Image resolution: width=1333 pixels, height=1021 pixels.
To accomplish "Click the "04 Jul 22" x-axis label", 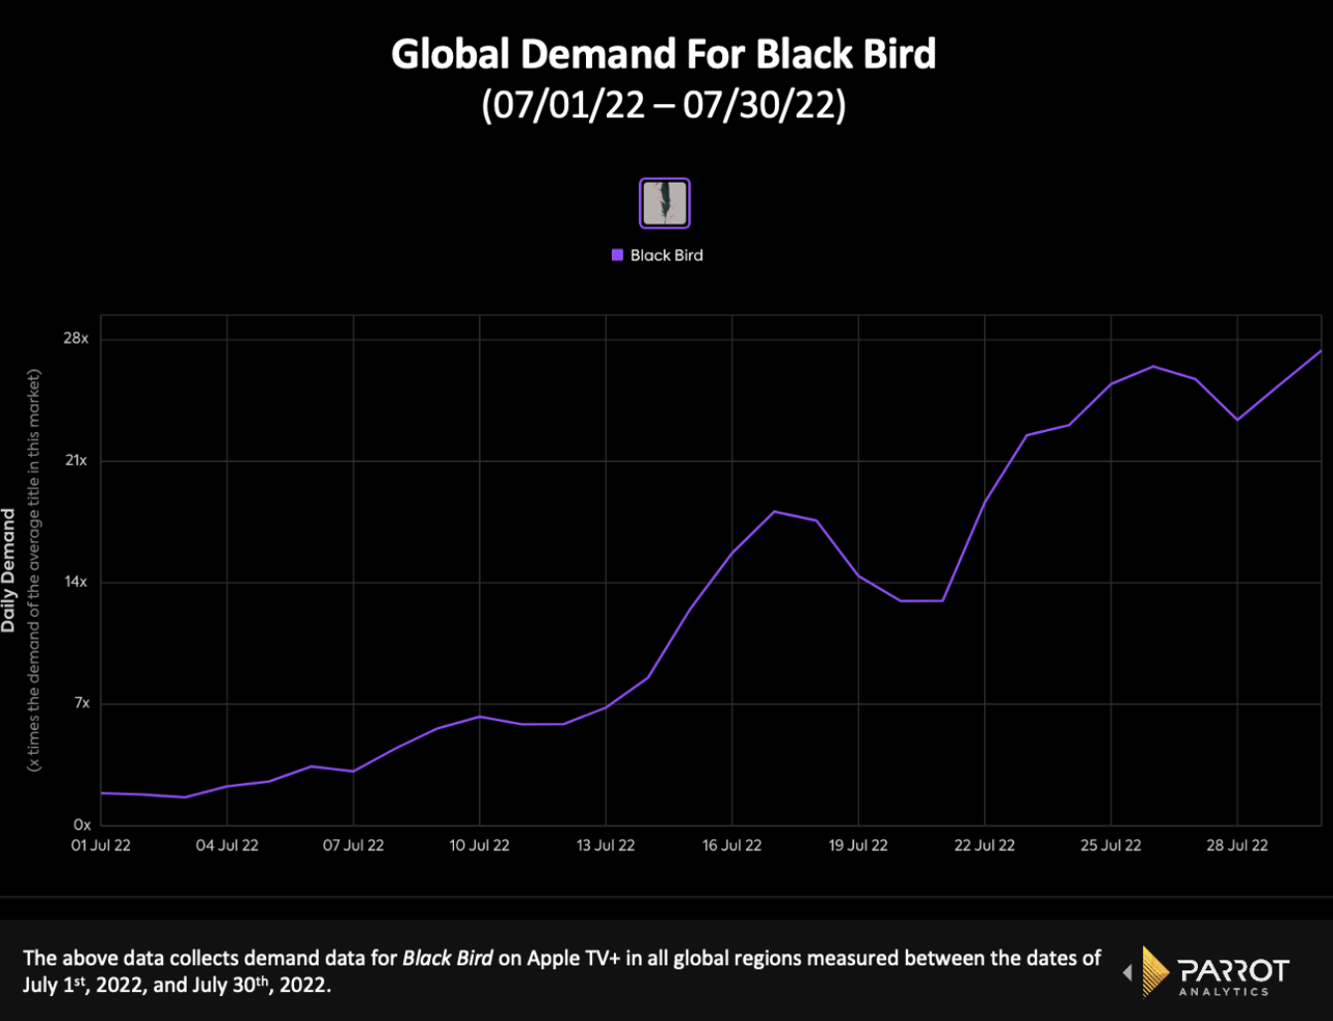I will (227, 845).
